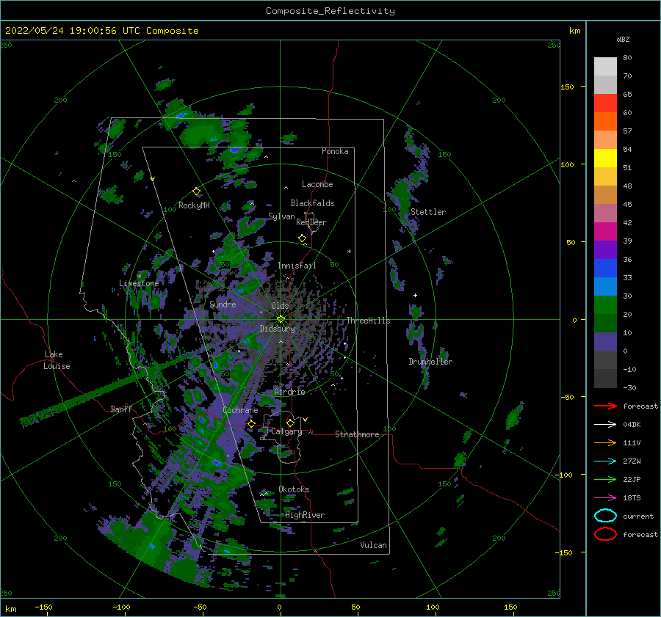Image resolution: width=661 pixels, height=617 pixels.
Task: Click the Innisfail label
Action: [x=297, y=266]
